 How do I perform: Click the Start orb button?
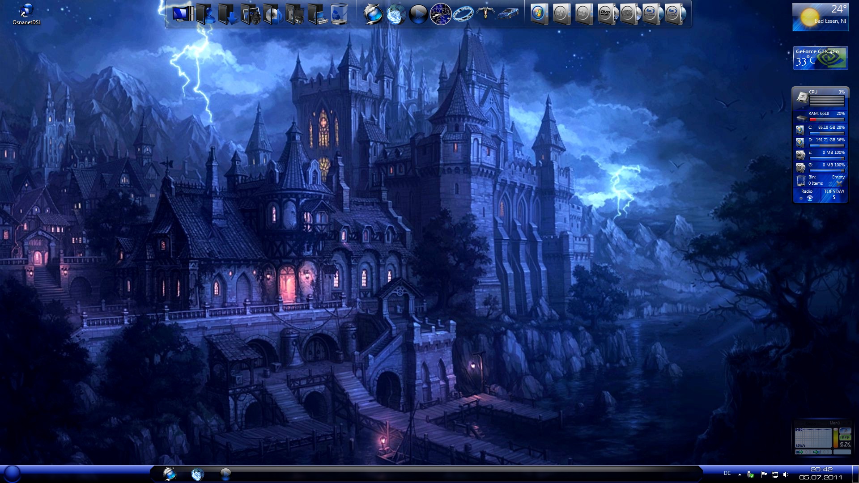pyautogui.click(x=12, y=474)
